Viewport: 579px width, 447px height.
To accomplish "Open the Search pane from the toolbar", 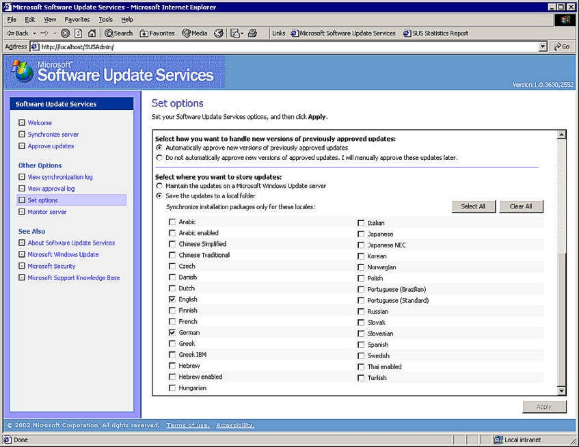I will click(118, 33).
